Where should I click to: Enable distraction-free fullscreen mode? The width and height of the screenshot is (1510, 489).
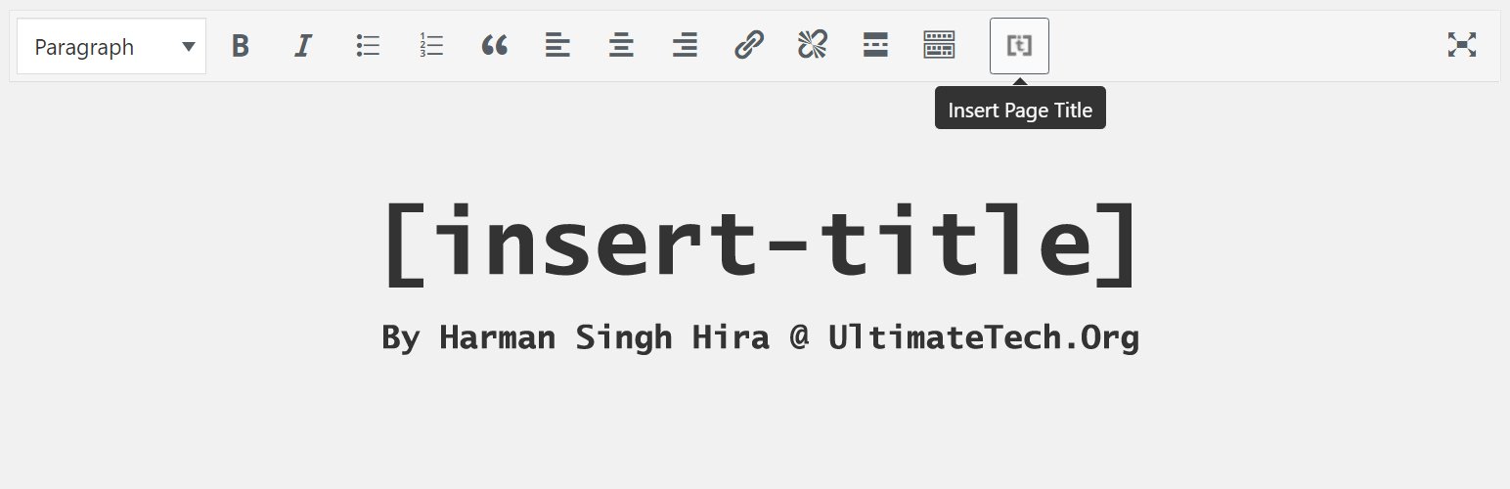coord(1462,45)
